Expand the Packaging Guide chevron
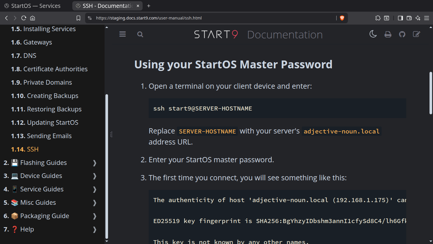 click(x=95, y=216)
